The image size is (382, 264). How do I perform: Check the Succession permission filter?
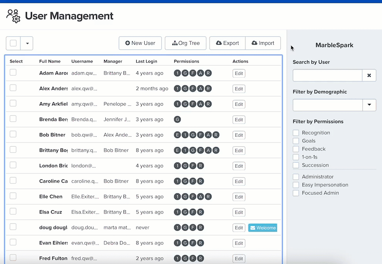click(x=296, y=165)
